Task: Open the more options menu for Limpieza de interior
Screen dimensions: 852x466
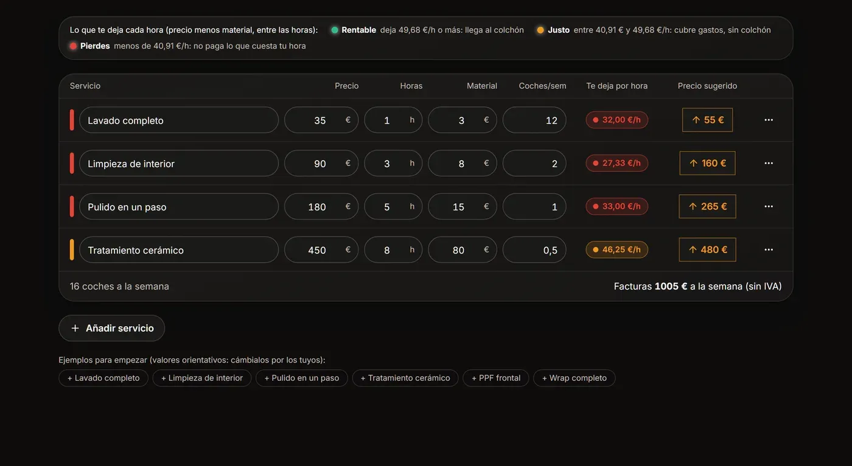Action: [769, 163]
